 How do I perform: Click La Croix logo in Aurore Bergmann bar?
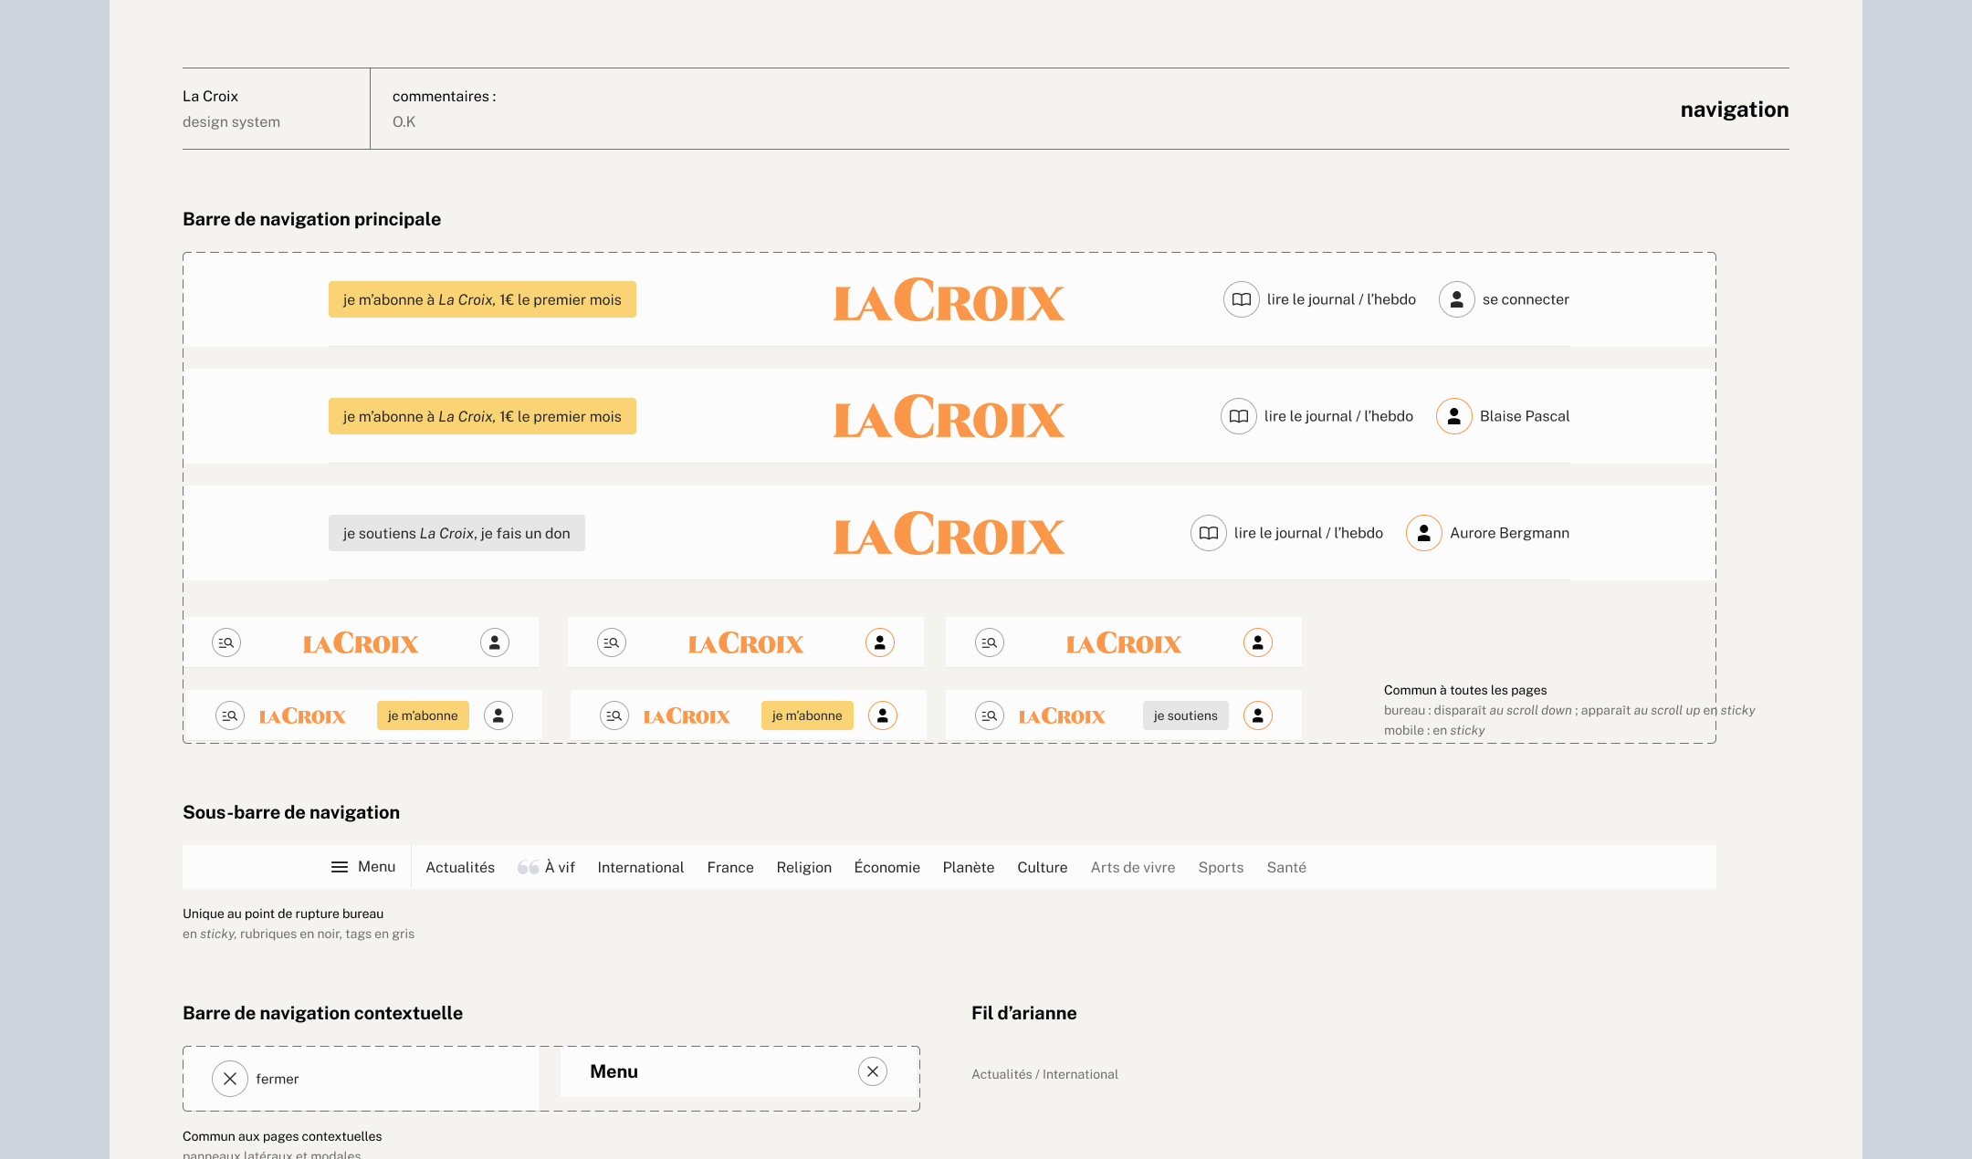pyautogui.click(x=949, y=533)
